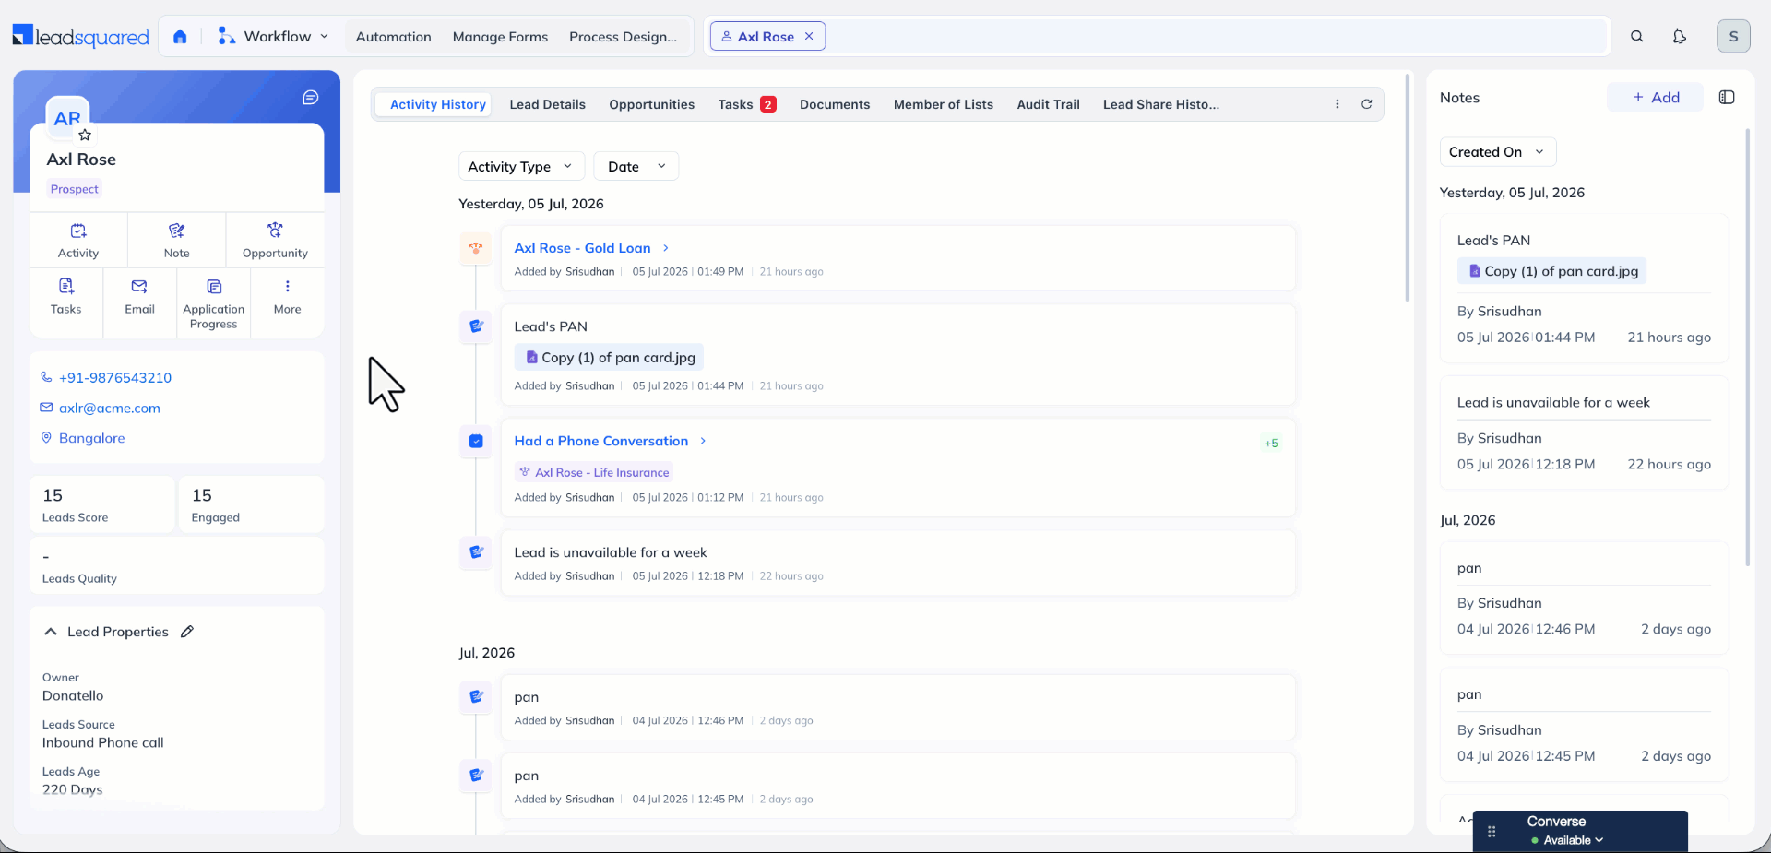Viewport: 1771px width, 853px height.
Task: Click the chat bubble icon on lead card
Action: coord(311,98)
